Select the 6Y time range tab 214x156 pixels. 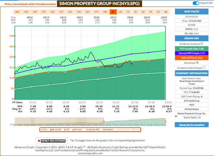click(136, 12)
